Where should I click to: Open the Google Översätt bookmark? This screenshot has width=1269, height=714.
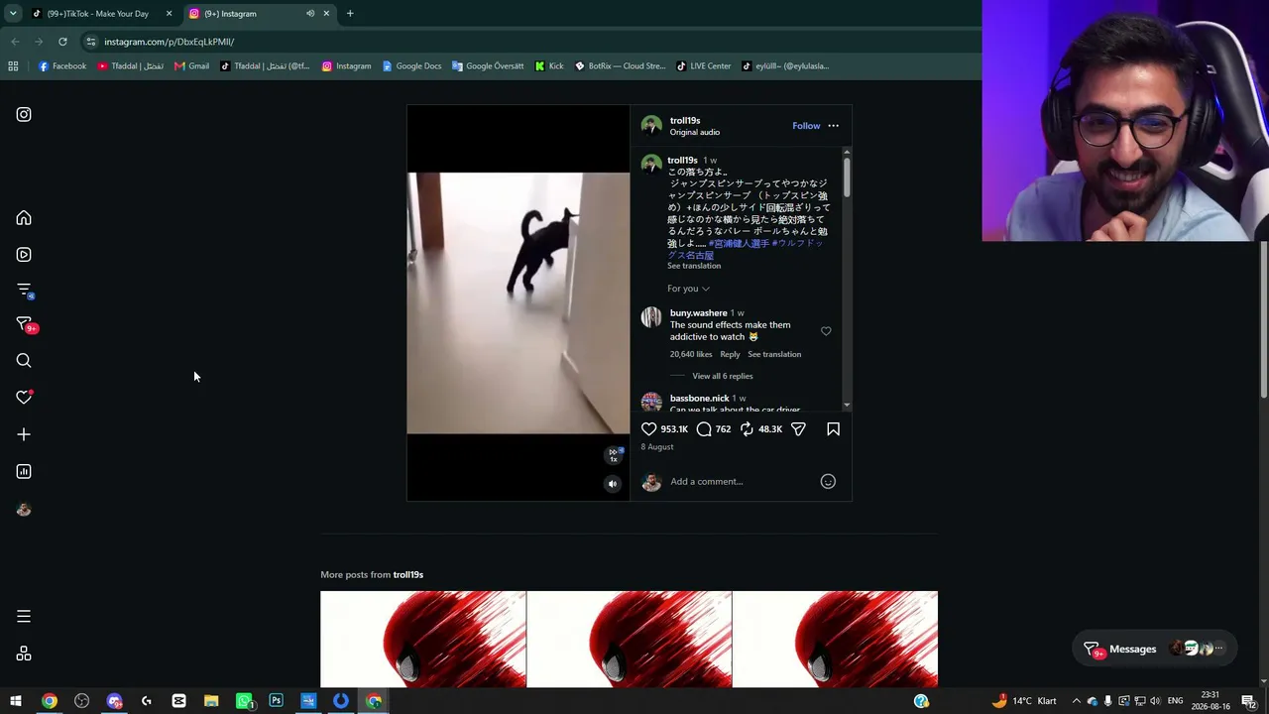coord(488,66)
